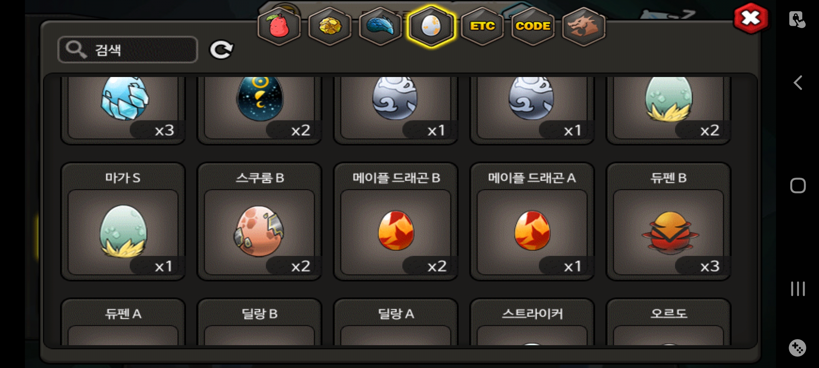Select the 마가 S egg
The image size is (819, 368).
tap(123, 221)
